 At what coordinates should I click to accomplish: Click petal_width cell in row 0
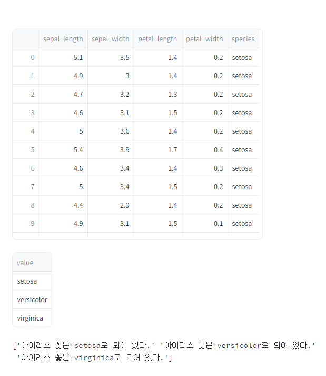tap(205, 57)
